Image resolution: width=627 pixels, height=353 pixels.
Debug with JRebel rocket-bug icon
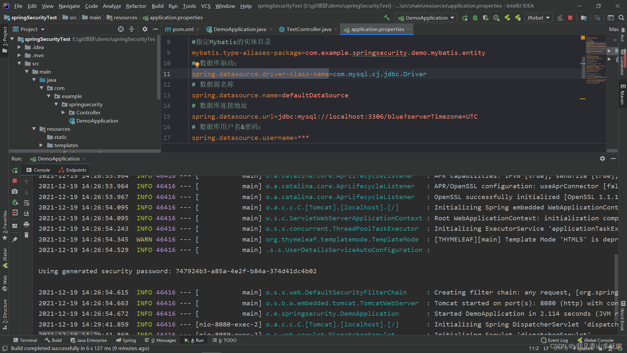click(518, 18)
